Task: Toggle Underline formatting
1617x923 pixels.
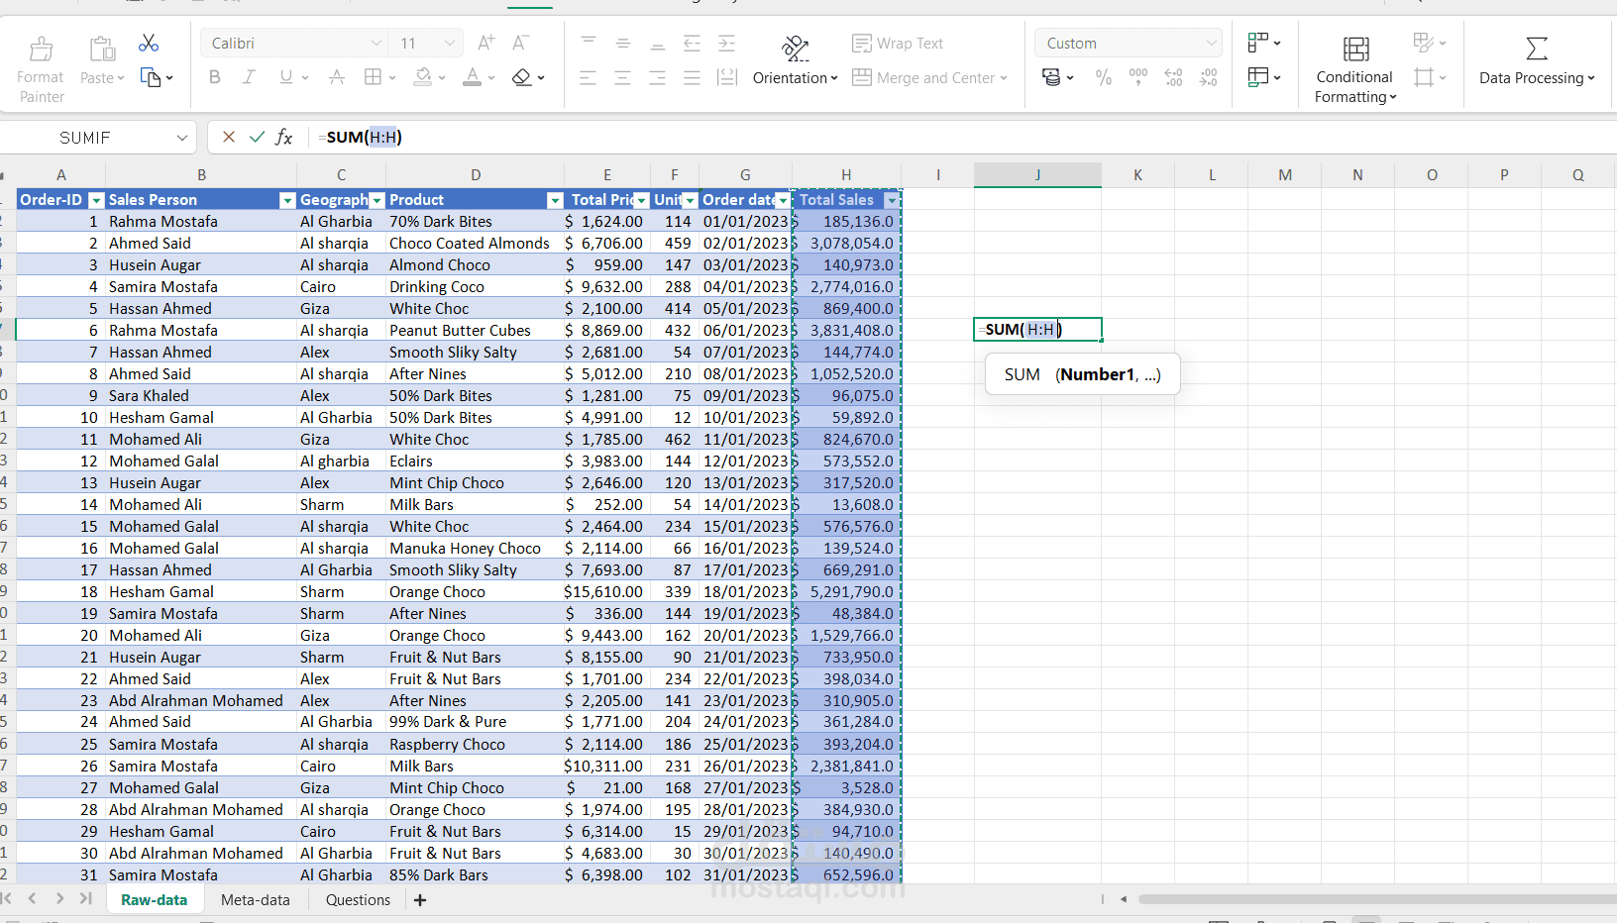Action: click(x=285, y=77)
